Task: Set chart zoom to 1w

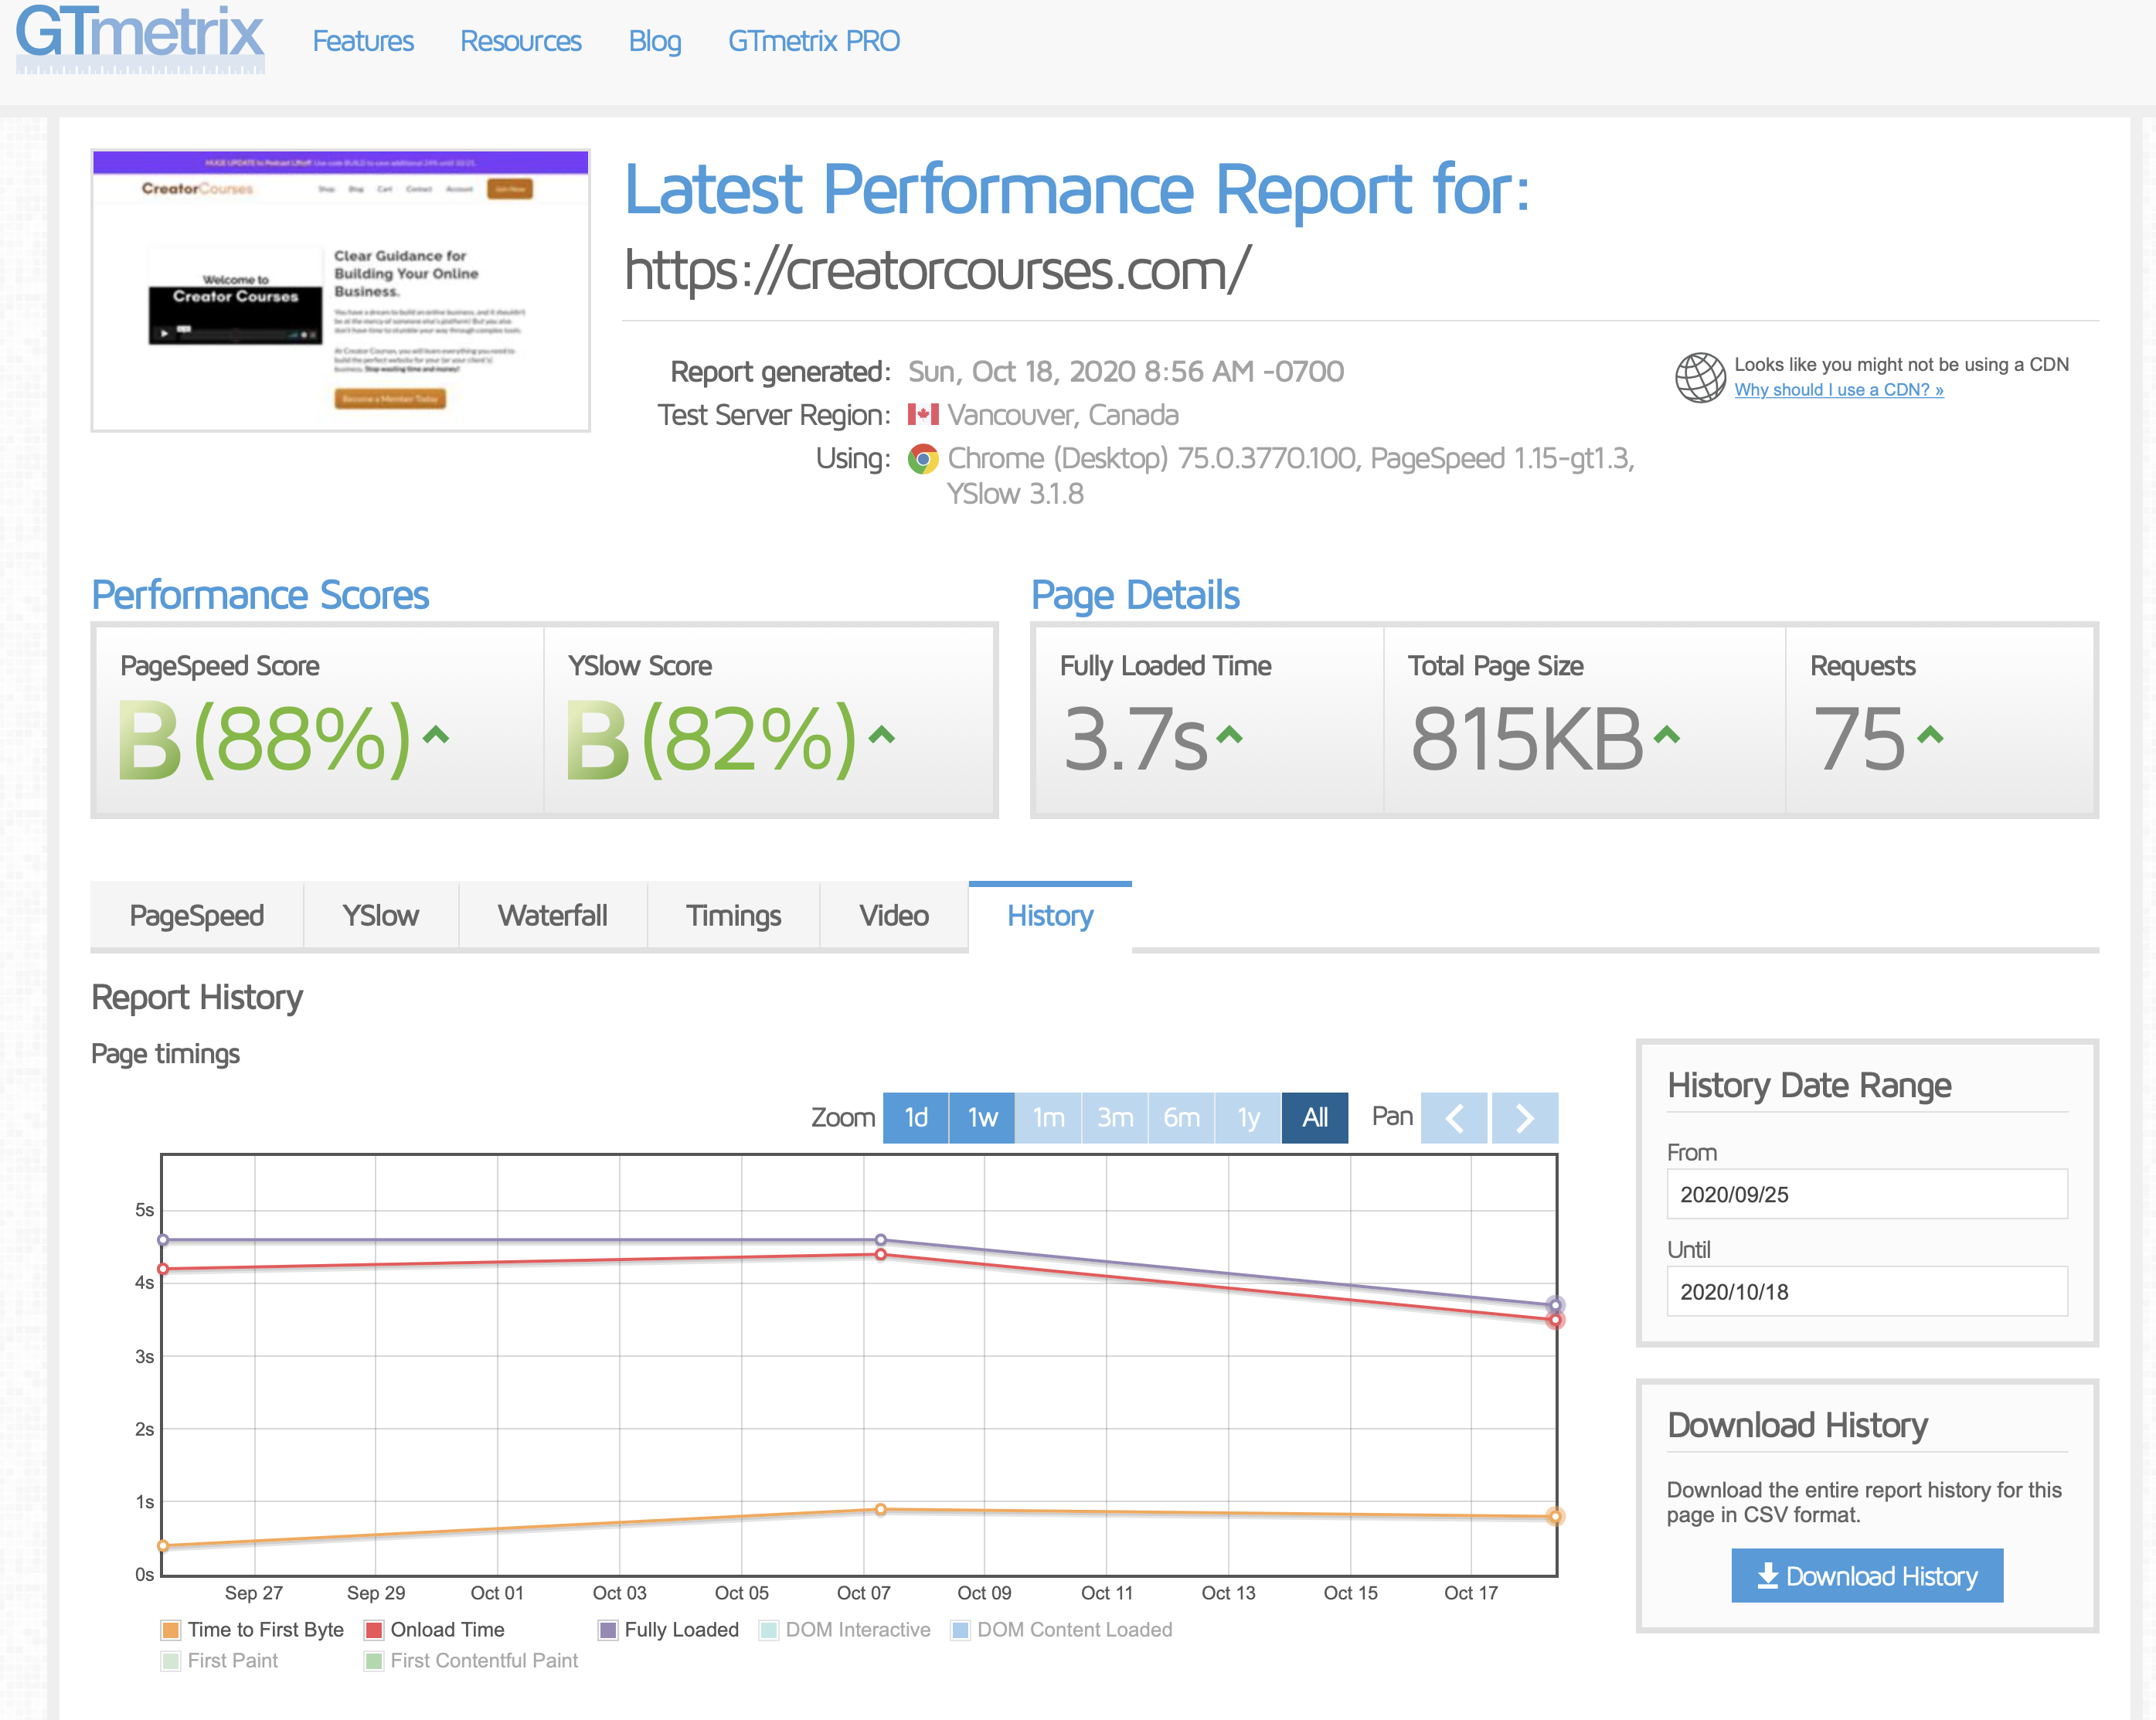Action: click(982, 1117)
